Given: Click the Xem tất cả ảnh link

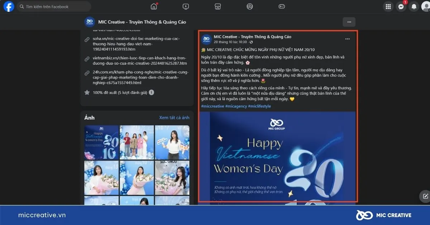Looking at the screenshot, I should 175,117.
